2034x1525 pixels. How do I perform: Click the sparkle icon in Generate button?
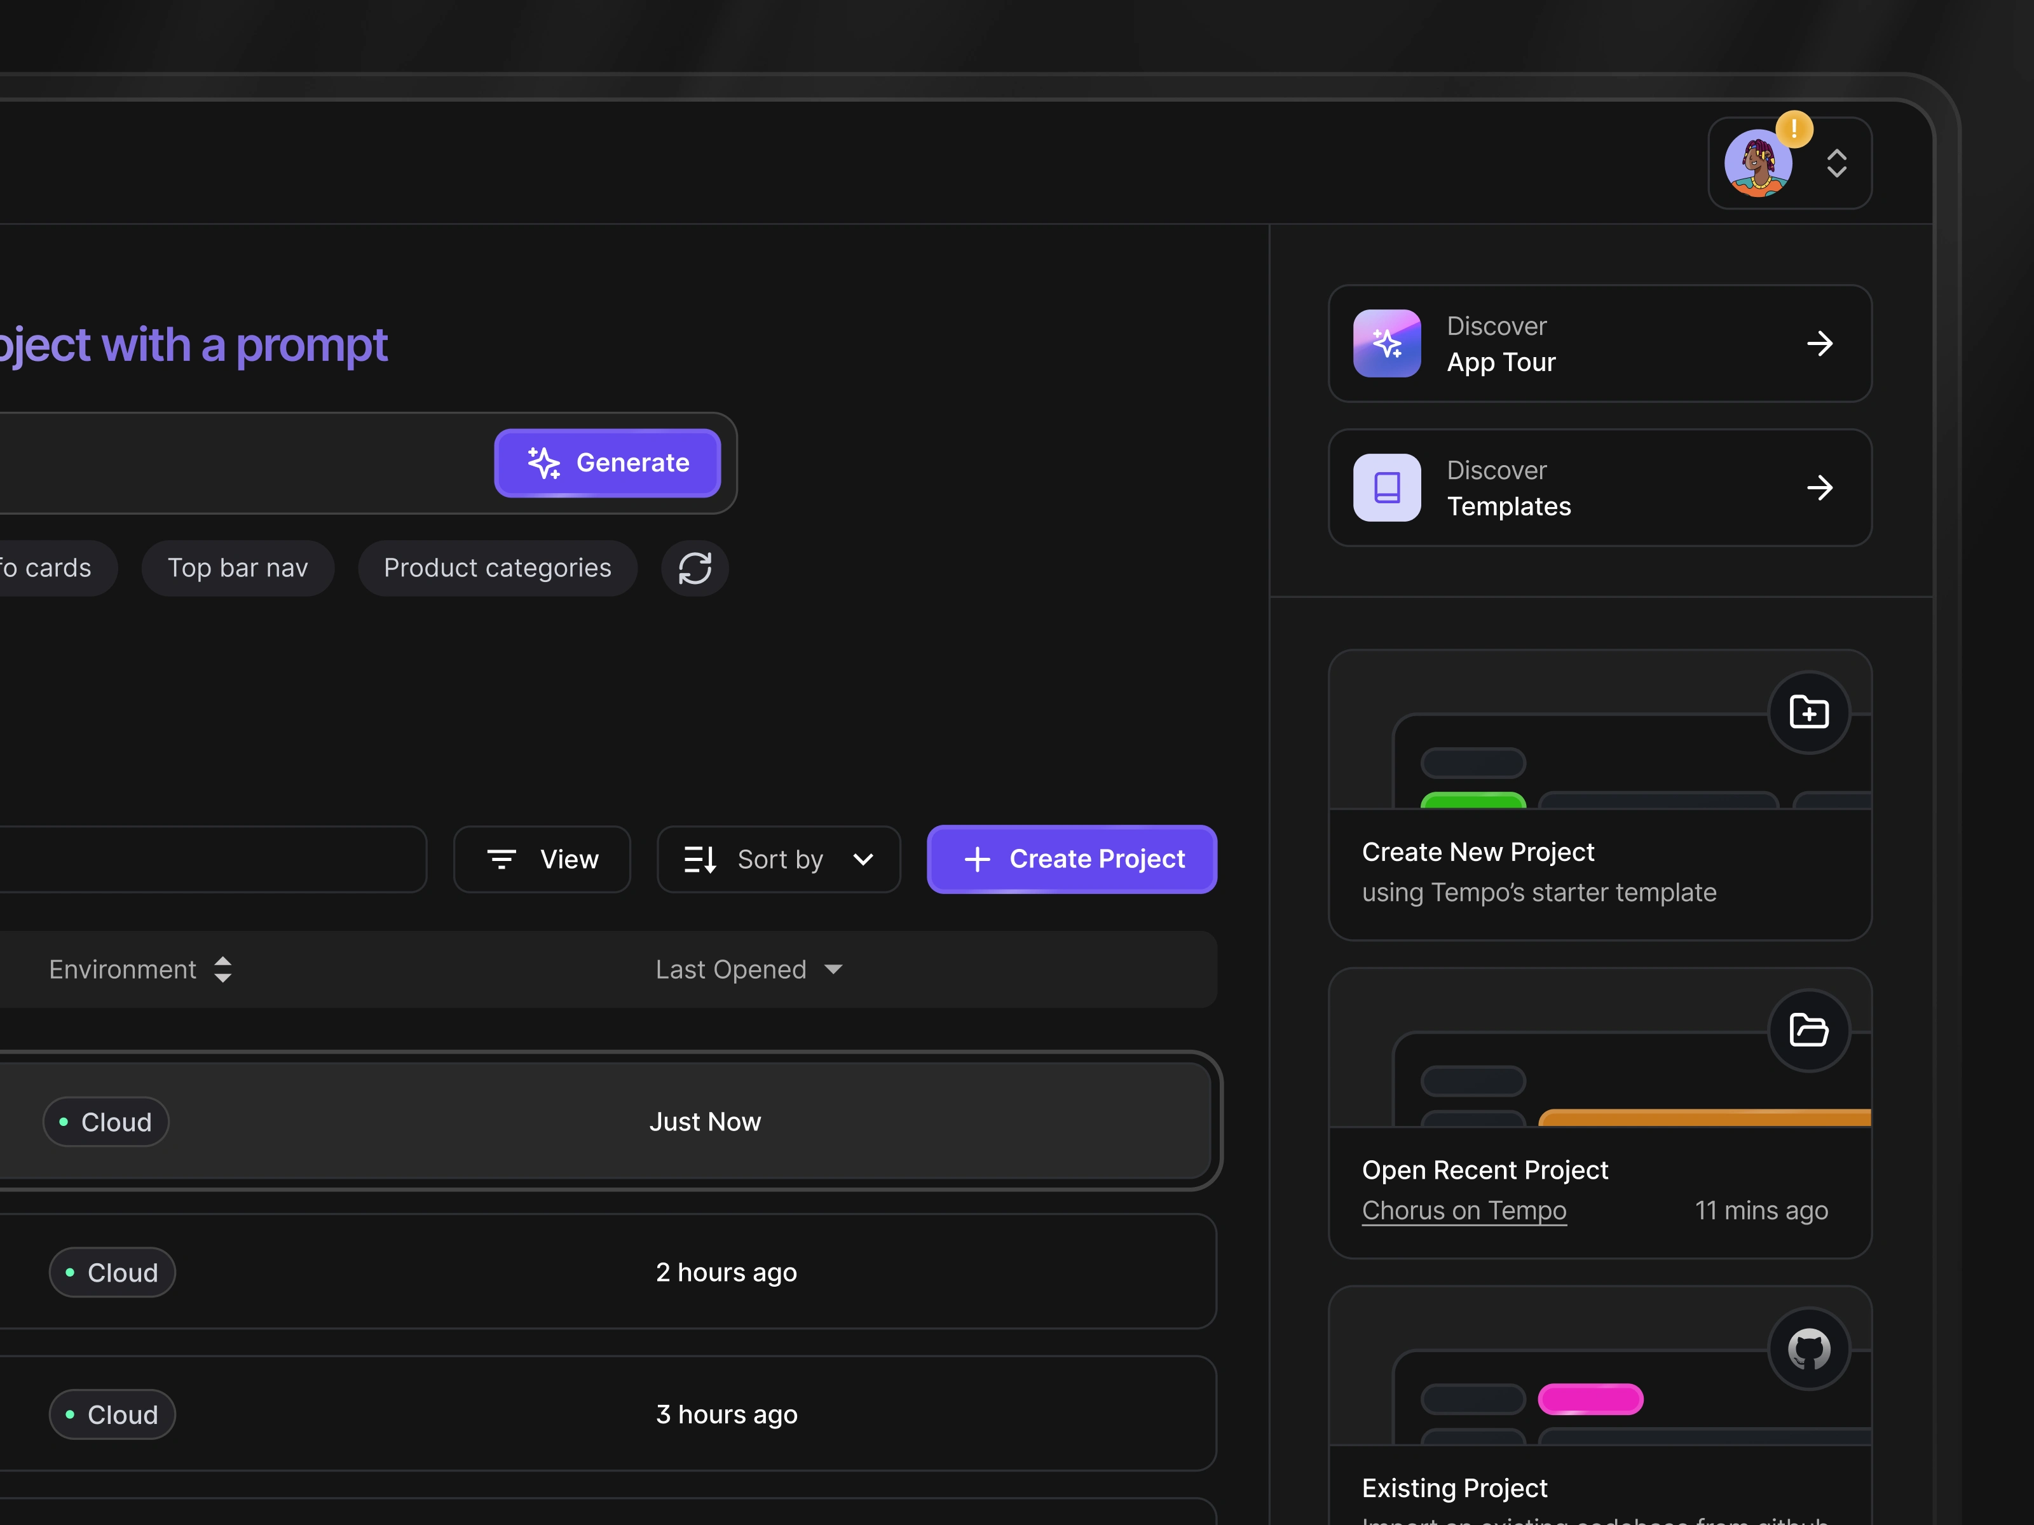pos(543,463)
